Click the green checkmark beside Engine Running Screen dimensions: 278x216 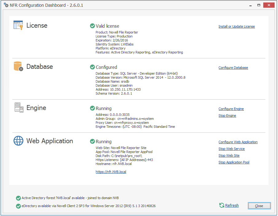pyautogui.click(x=92, y=108)
